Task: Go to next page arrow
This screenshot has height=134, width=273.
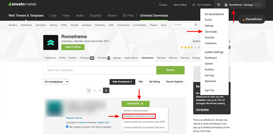Action: pyautogui.click(x=106, y=90)
